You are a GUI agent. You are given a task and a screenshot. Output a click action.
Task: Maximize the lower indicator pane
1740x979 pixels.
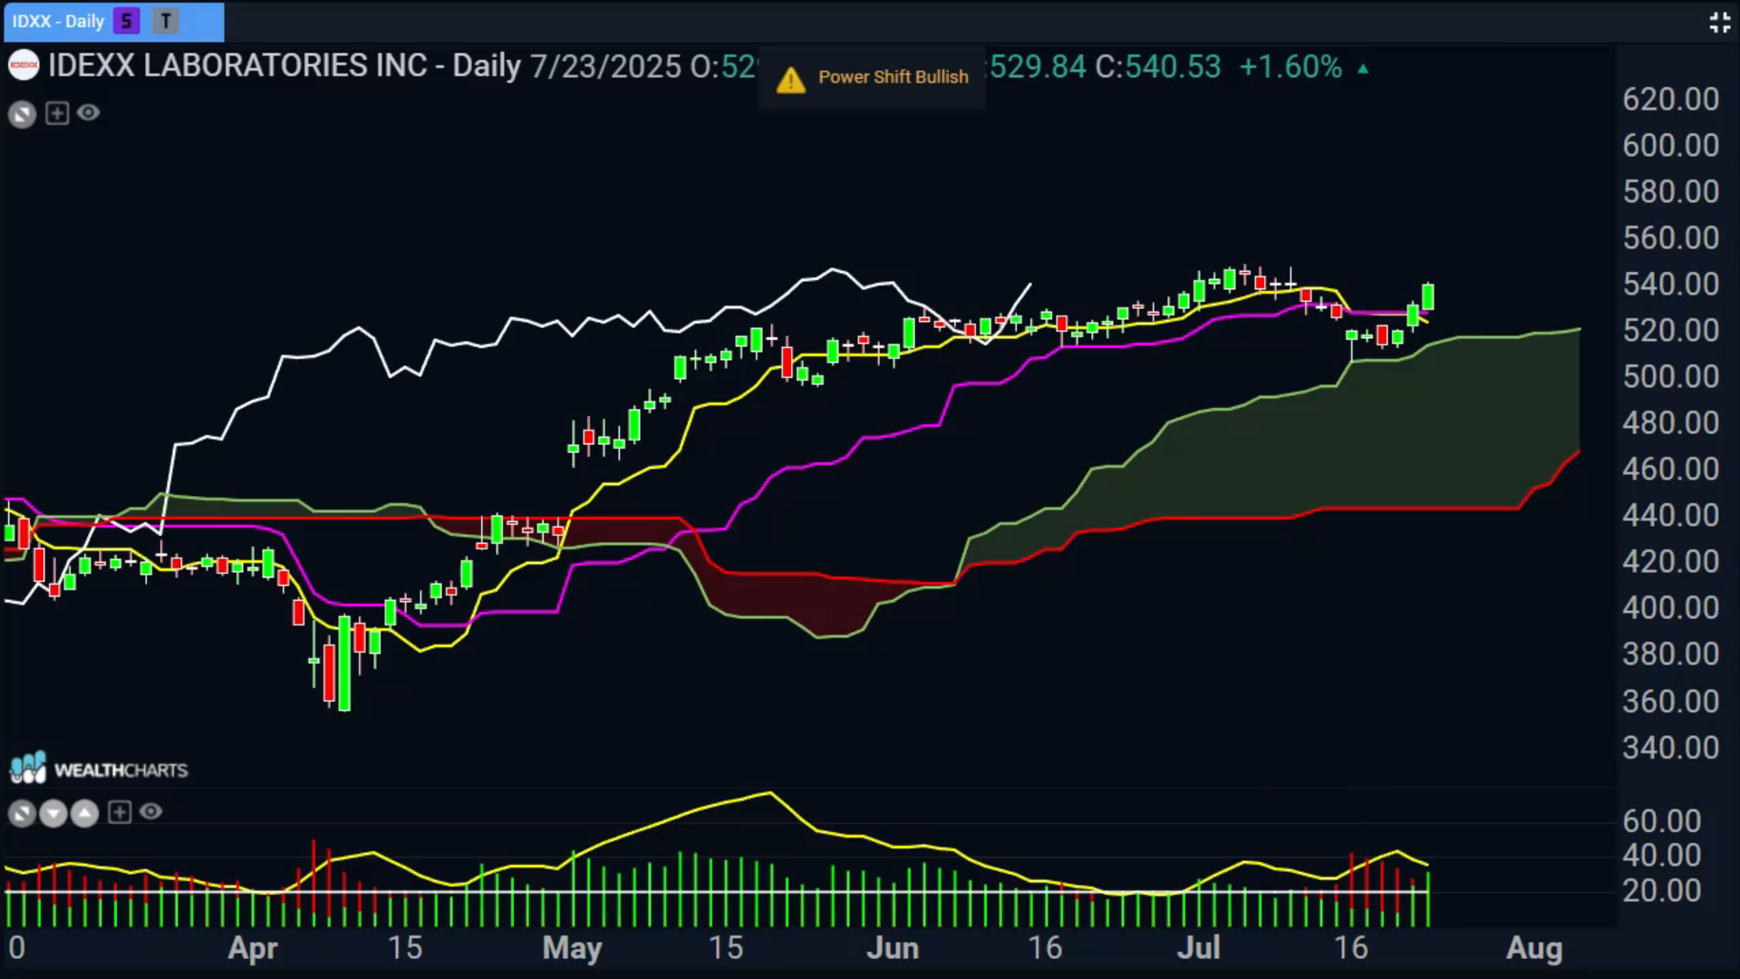coord(23,813)
